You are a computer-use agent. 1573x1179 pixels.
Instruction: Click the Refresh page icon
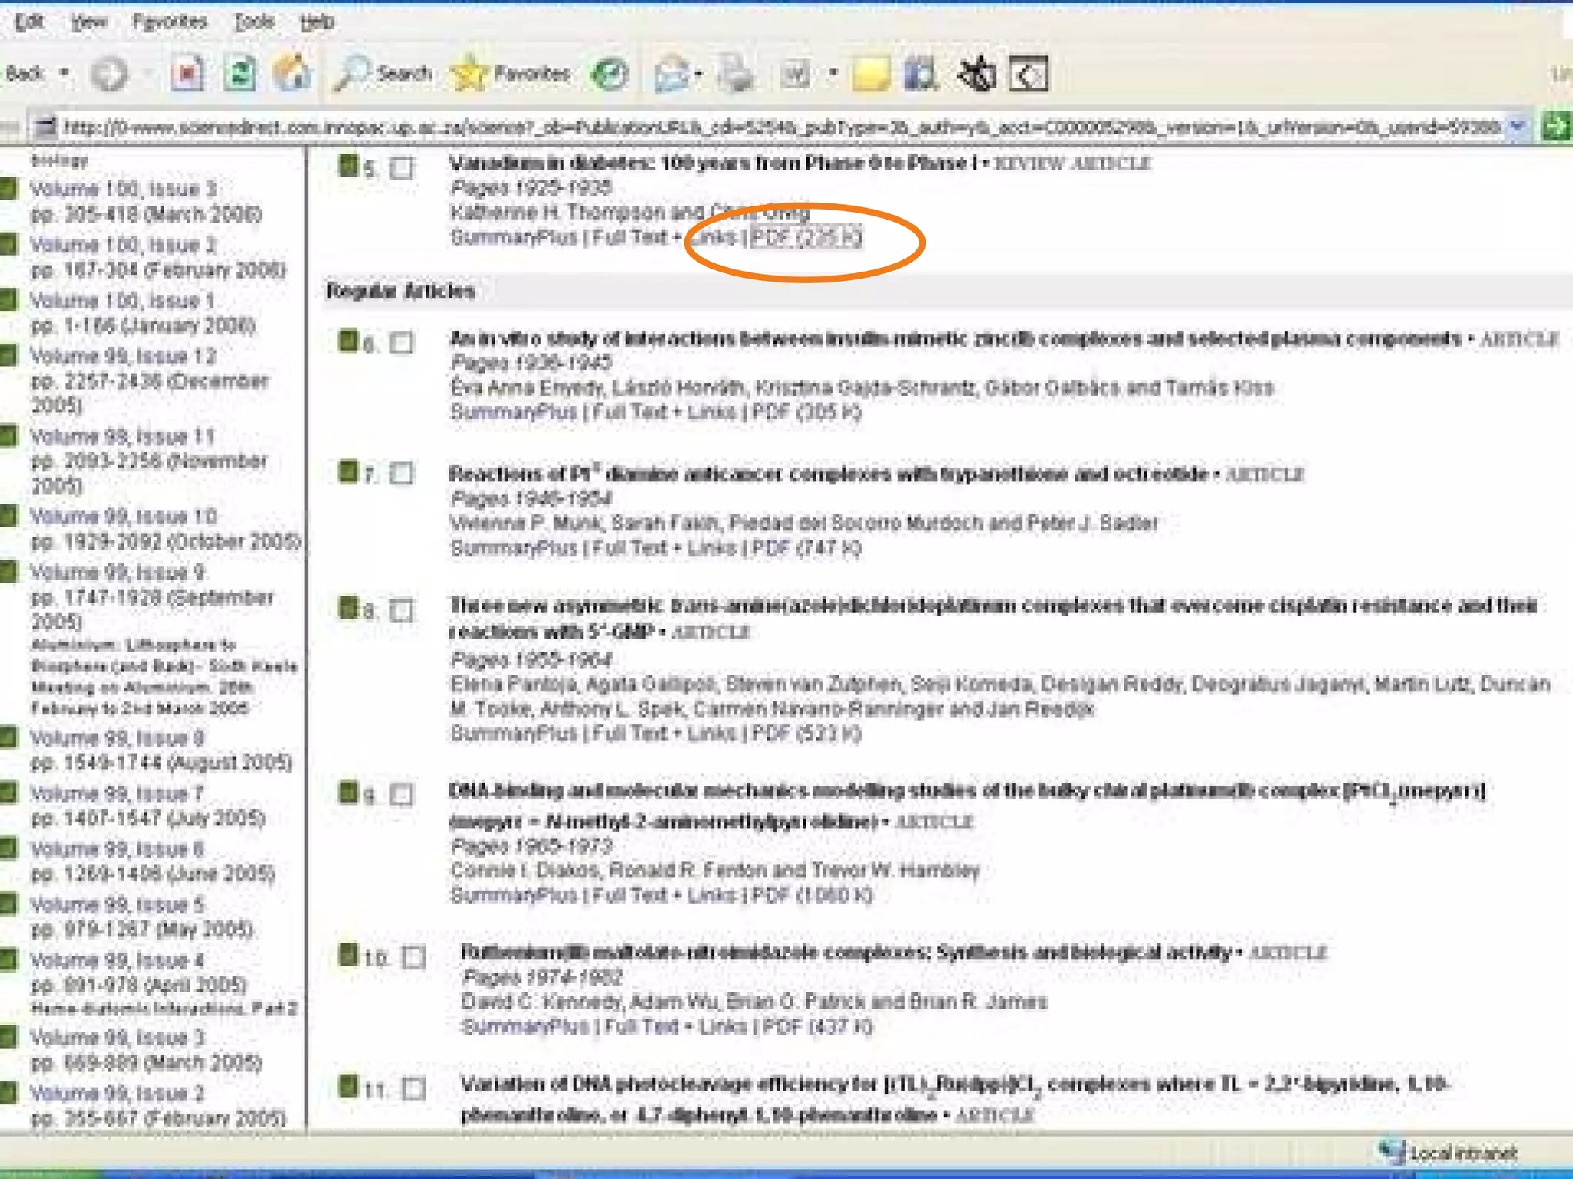coord(240,74)
